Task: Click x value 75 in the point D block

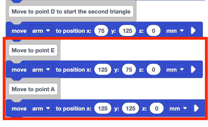Action: click(x=101, y=31)
